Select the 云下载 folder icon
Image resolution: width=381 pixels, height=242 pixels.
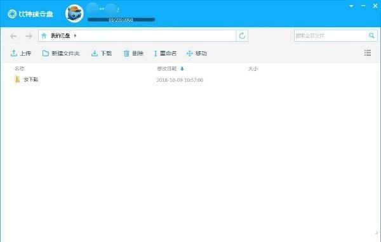[17, 79]
